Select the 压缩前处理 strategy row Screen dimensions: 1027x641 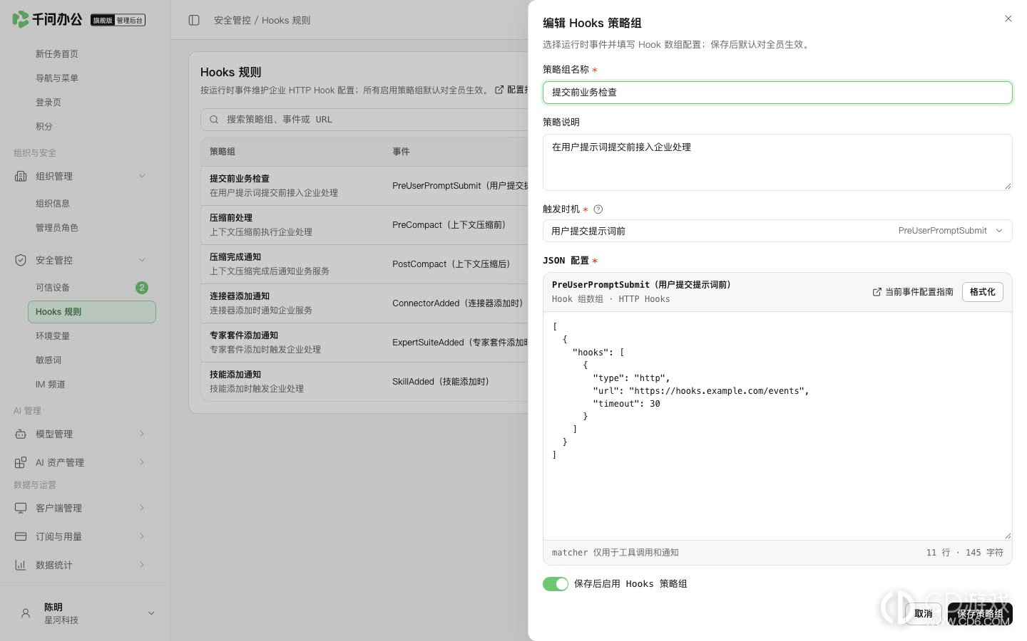coord(364,225)
